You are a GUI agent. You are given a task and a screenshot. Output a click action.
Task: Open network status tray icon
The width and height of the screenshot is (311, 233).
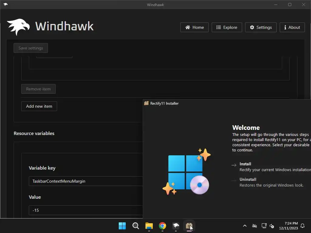point(264,226)
